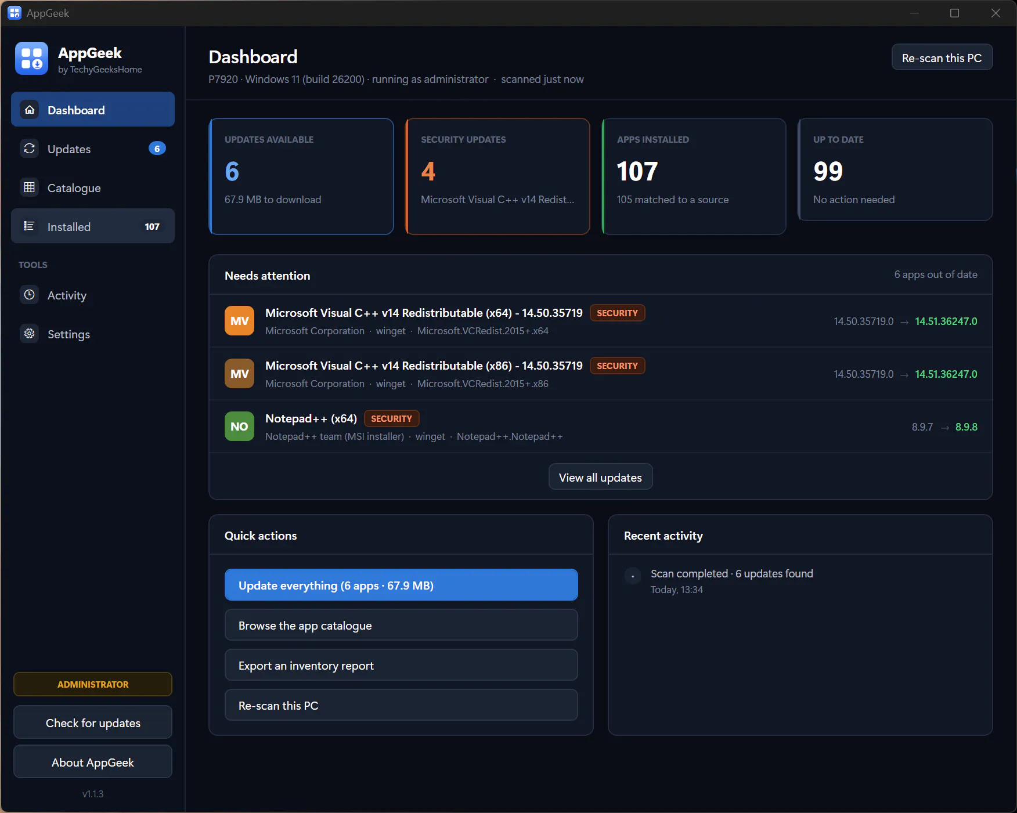Open the Dashboard sidebar item
This screenshot has height=813, width=1017.
pos(93,110)
